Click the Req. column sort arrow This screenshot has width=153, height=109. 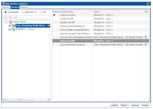pos(59,12)
